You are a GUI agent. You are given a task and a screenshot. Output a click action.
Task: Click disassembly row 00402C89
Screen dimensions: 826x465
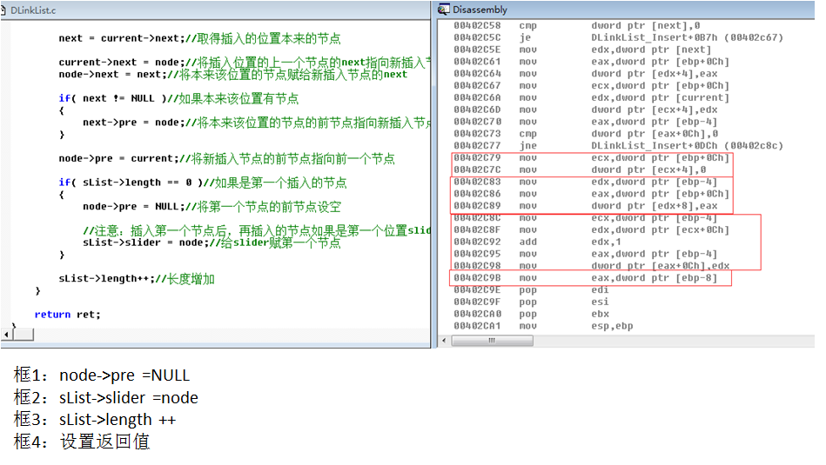pyautogui.click(x=585, y=206)
